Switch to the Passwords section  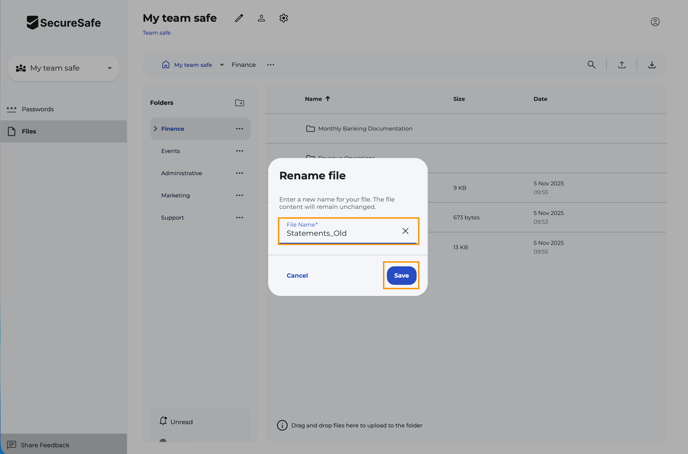[x=38, y=109]
